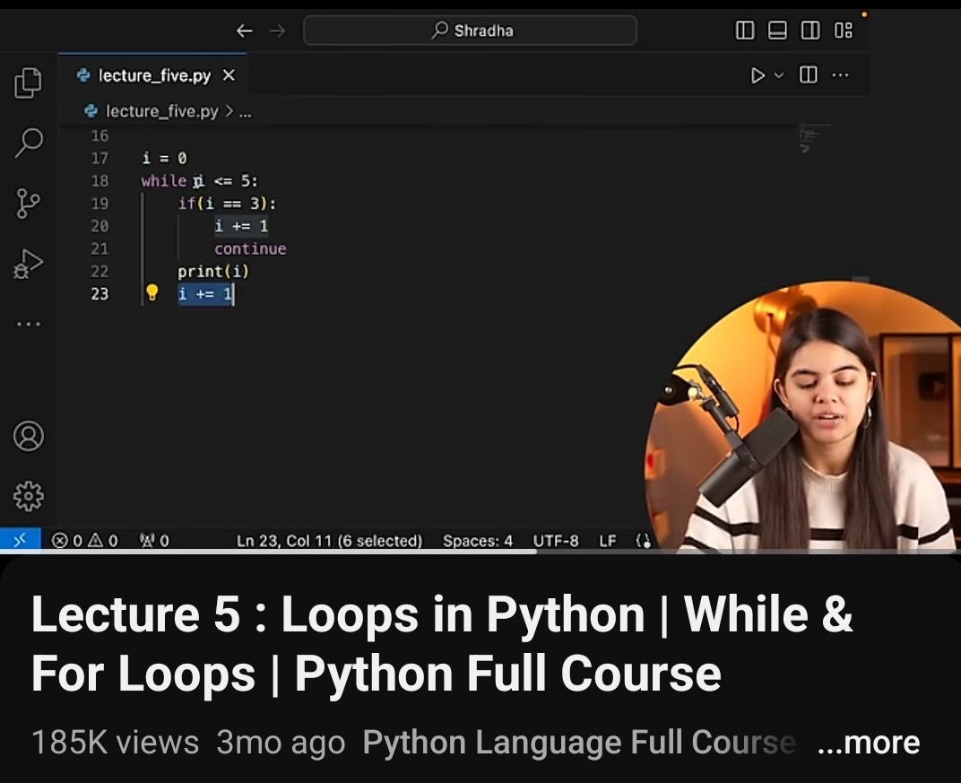The height and width of the screenshot is (783, 961).
Task: Open the Search magnifier in activity bar
Action: [x=28, y=143]
